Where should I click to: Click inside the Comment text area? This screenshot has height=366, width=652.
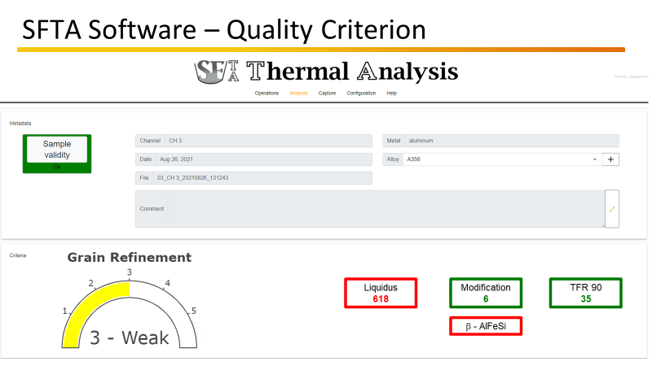(x=385, y=209)
